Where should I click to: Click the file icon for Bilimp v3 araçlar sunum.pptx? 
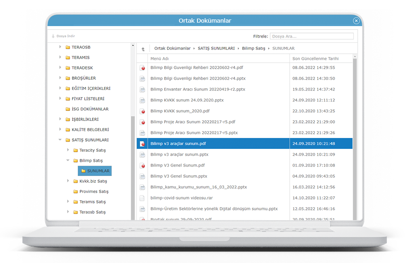click(x=143, y=155)
